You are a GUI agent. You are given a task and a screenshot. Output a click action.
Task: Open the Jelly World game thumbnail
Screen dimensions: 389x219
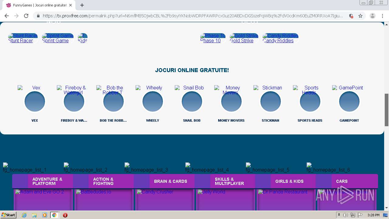[x=225, y=200]
